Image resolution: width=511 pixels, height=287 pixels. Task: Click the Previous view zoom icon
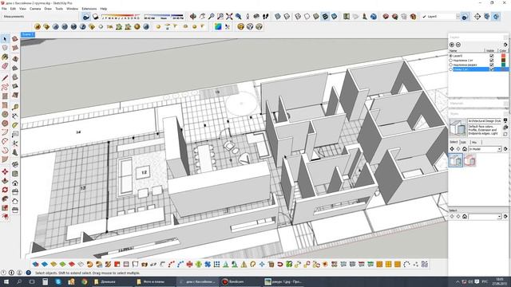click(x=239, y=16)
